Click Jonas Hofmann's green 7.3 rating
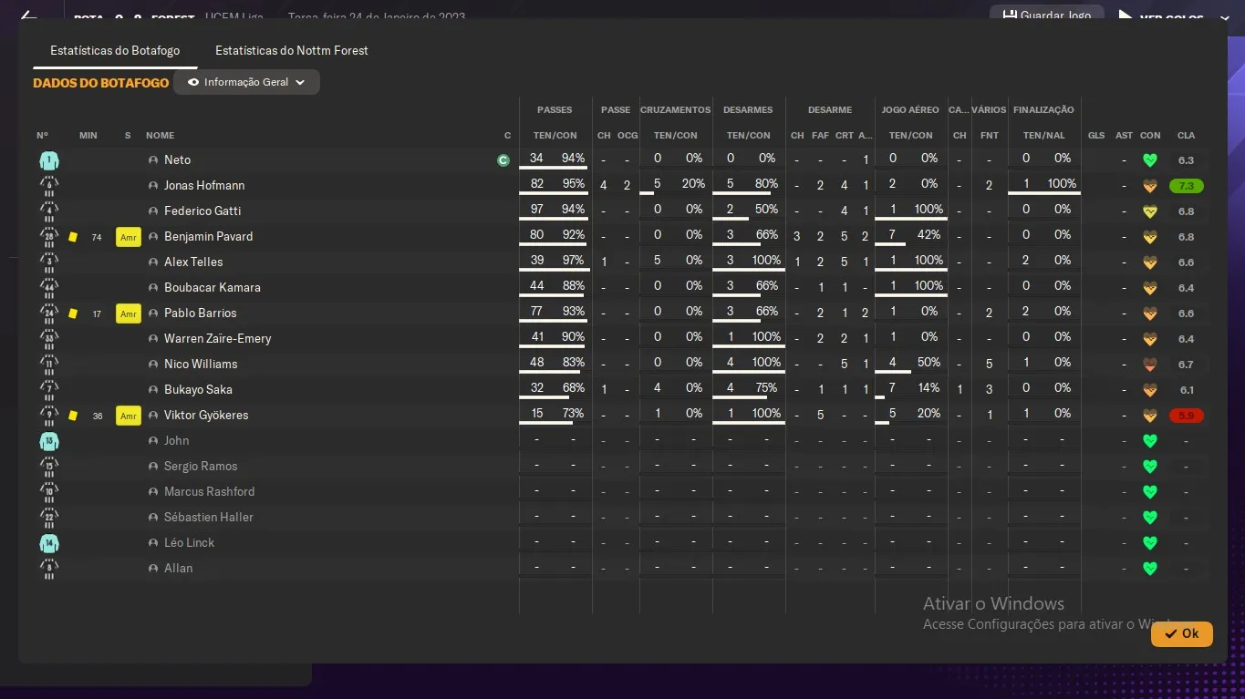 tap(1186, 186)
